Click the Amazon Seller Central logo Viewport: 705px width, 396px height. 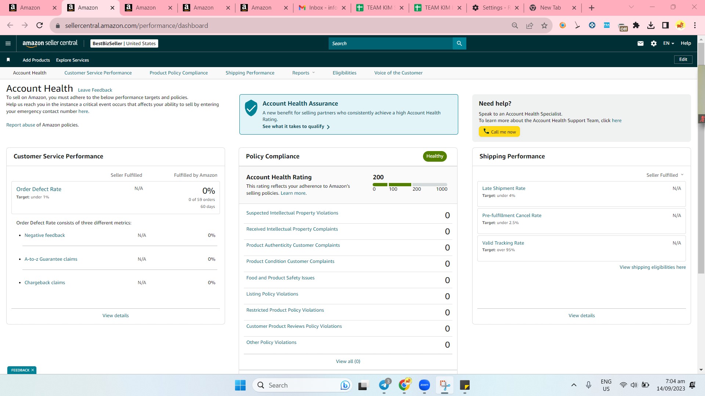pyautogui.click(x=50, y=43)
